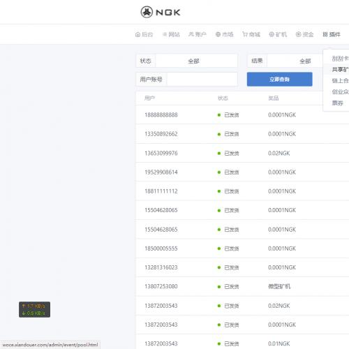The image size is (349, 349).
Task: Open the 资金 menu
Action: tap(305, 34)
